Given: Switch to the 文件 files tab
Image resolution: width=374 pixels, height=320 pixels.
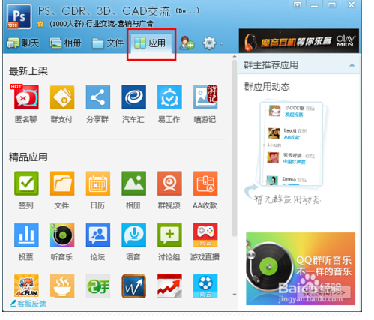Looking at the screenshot, I should pos(108,43).
